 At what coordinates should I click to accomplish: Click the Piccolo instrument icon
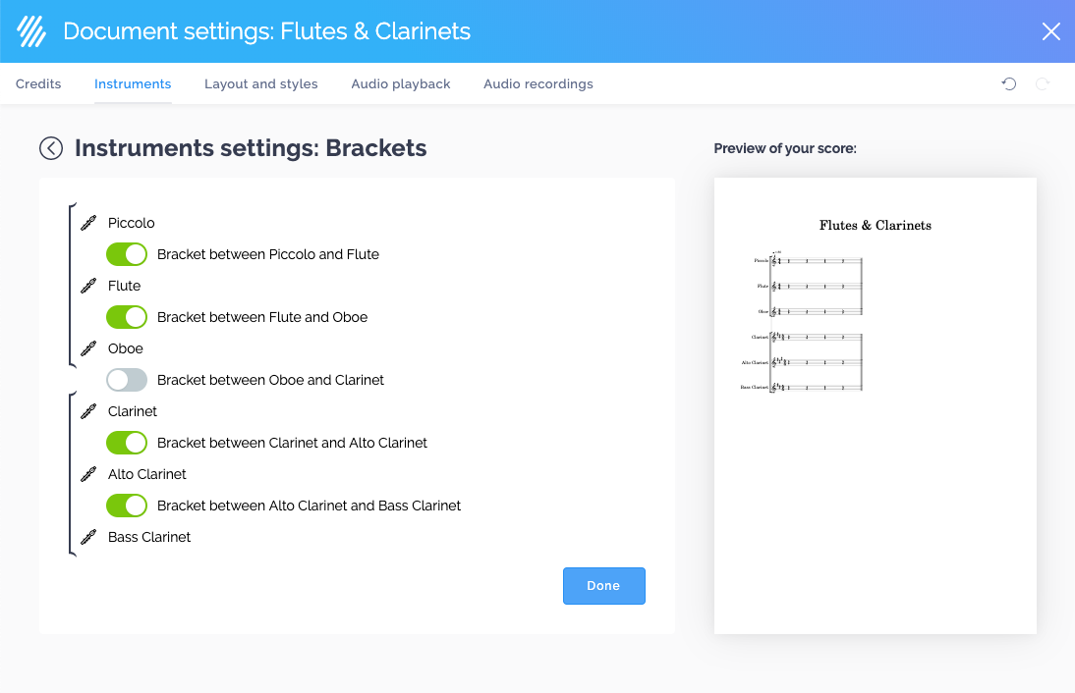coord(88,223)
